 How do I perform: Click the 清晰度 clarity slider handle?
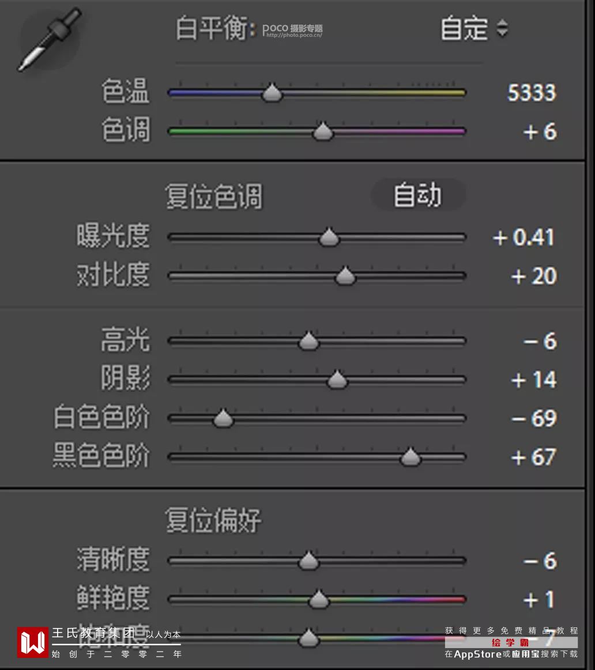tap(309, 561)
